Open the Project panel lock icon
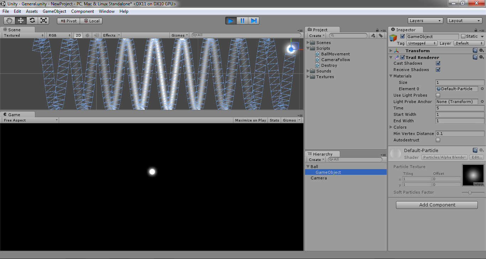This screenshot has width=486, height=259. [x=377, y=30]
